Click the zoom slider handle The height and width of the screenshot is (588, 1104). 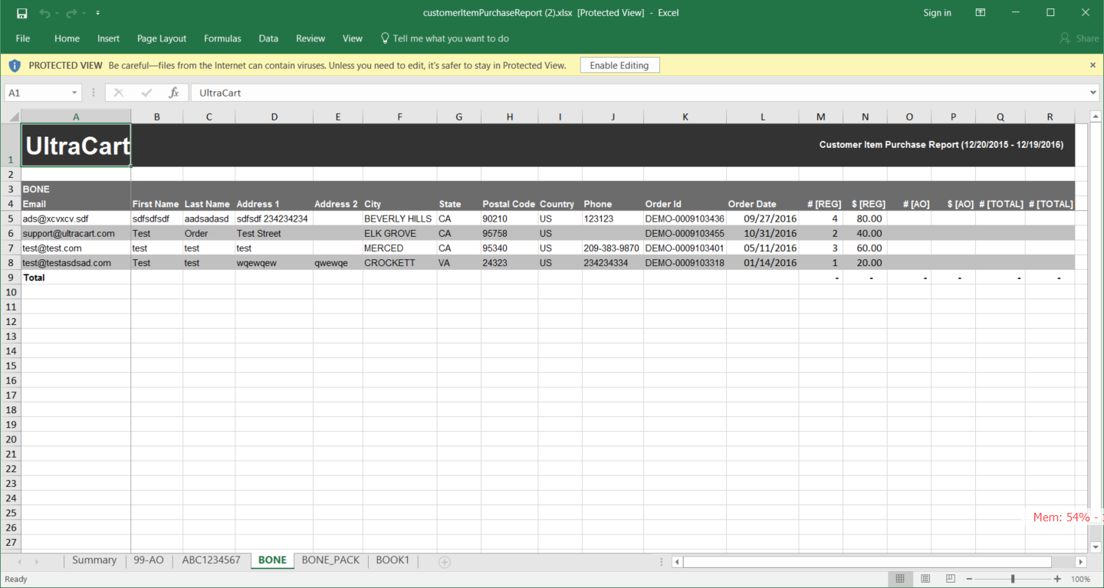1013,579
